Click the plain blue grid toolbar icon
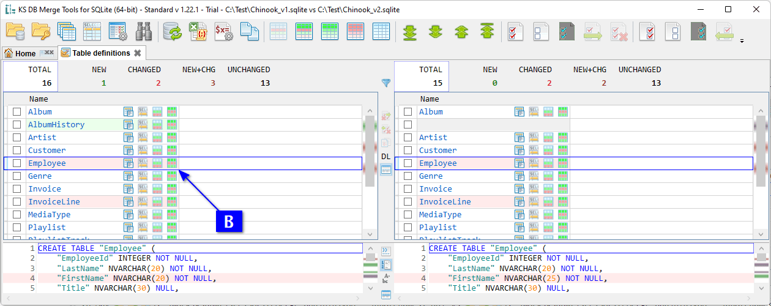This screenshot has width=771, height=306. tap(381, 31)
